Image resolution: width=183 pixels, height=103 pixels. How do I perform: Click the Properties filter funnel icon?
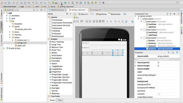(x=177, y=53)
